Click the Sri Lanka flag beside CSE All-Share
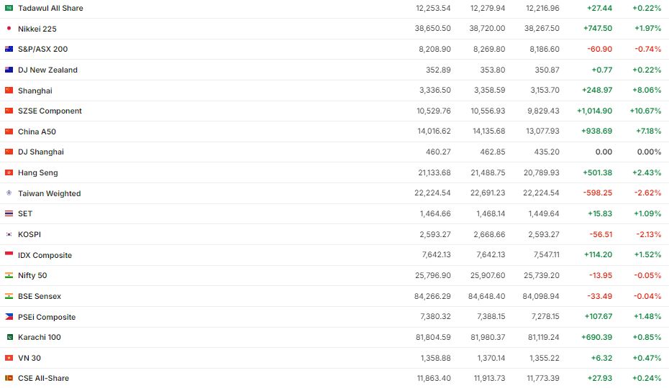Viewport: 669px width, 388px height. pos(9,378)
